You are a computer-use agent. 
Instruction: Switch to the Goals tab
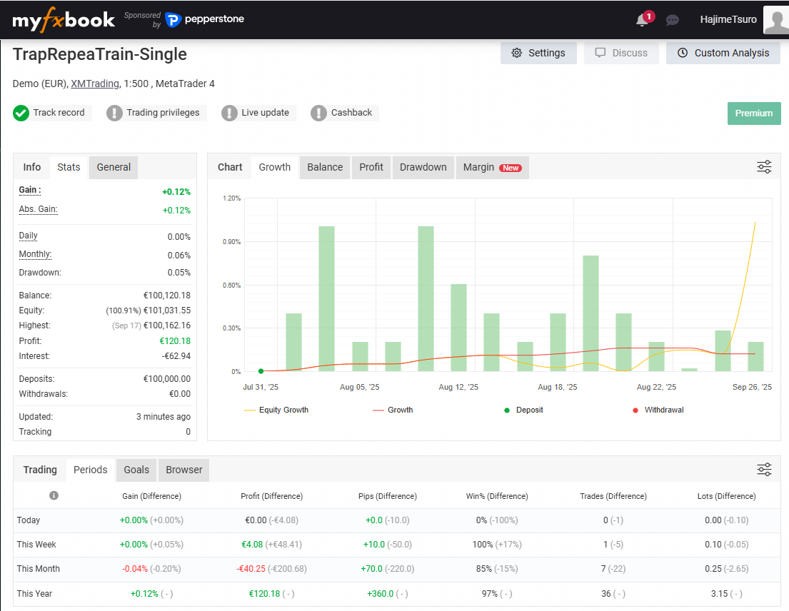(136, 470)
